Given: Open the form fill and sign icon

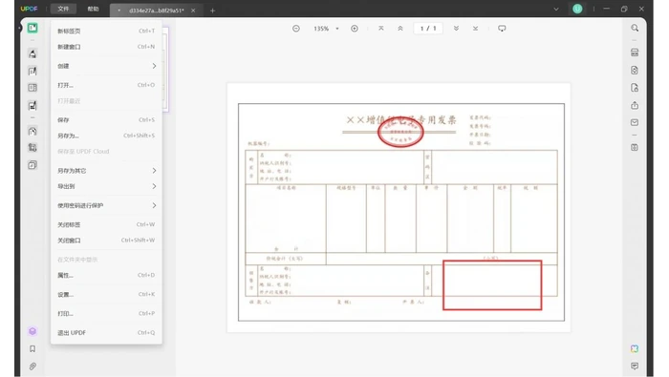Looking at the screenshot, I should tap(32, 105).
